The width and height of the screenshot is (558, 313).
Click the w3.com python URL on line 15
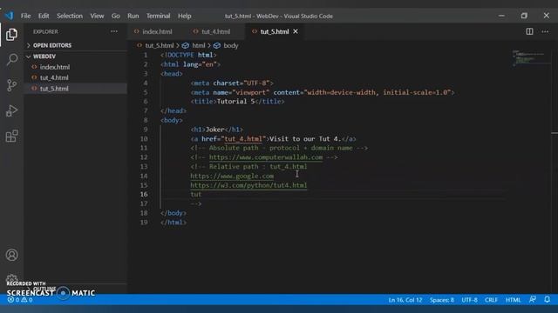pyautogui.click(x=248, y=185)
